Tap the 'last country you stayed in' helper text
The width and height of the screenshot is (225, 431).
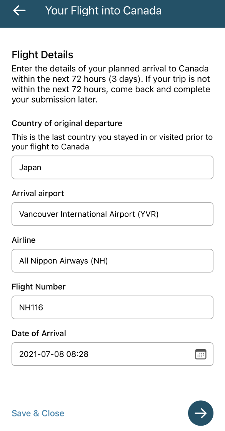112,142
